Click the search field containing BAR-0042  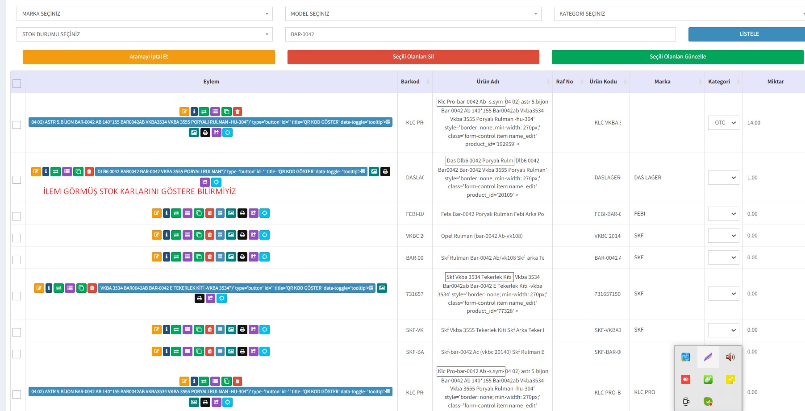click(x=480, y=34)
